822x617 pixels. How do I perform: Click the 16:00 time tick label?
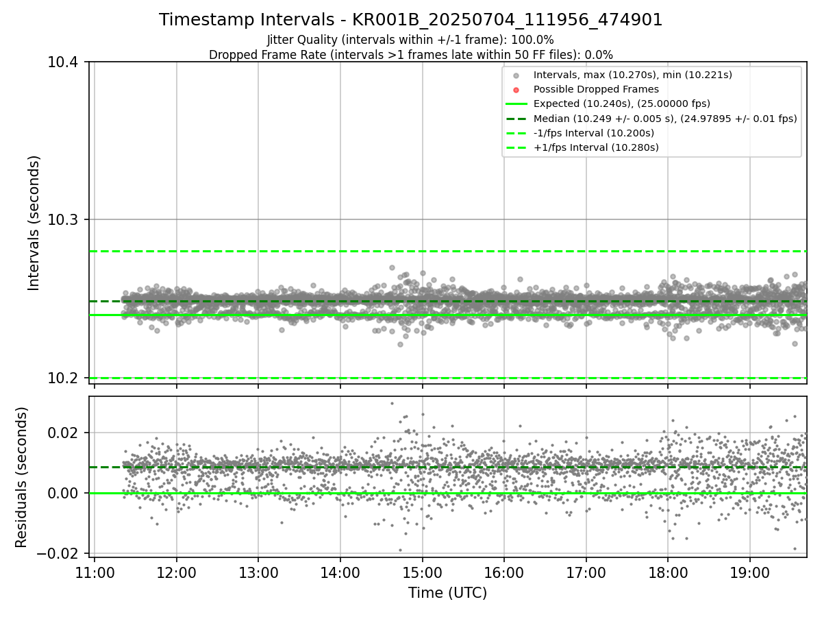pyautogui.click(x=504, y=572)
